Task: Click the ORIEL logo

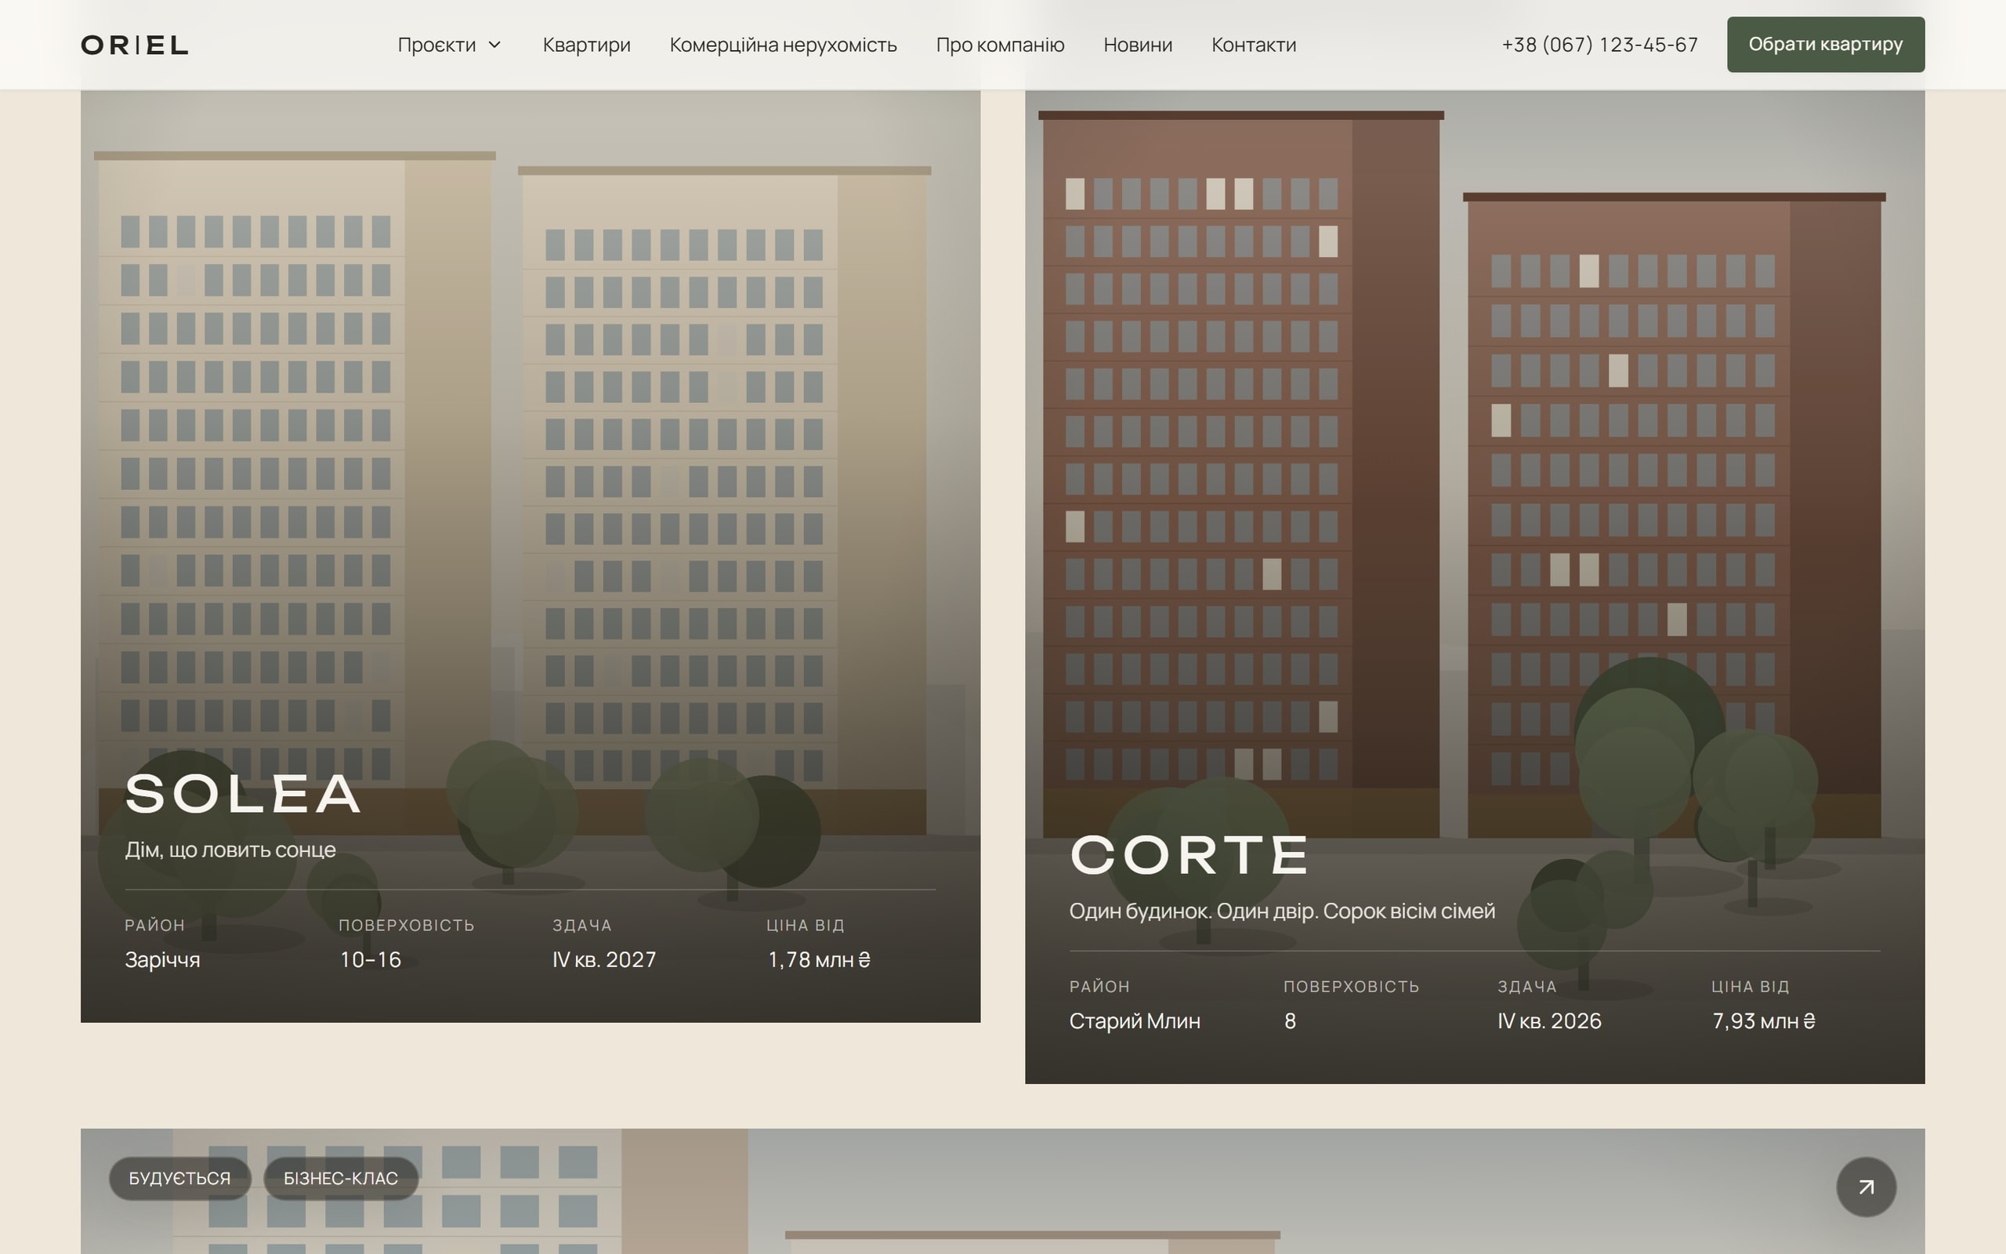Action: point(134,45)
